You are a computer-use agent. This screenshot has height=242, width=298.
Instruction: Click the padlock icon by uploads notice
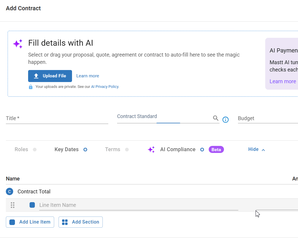31,87
